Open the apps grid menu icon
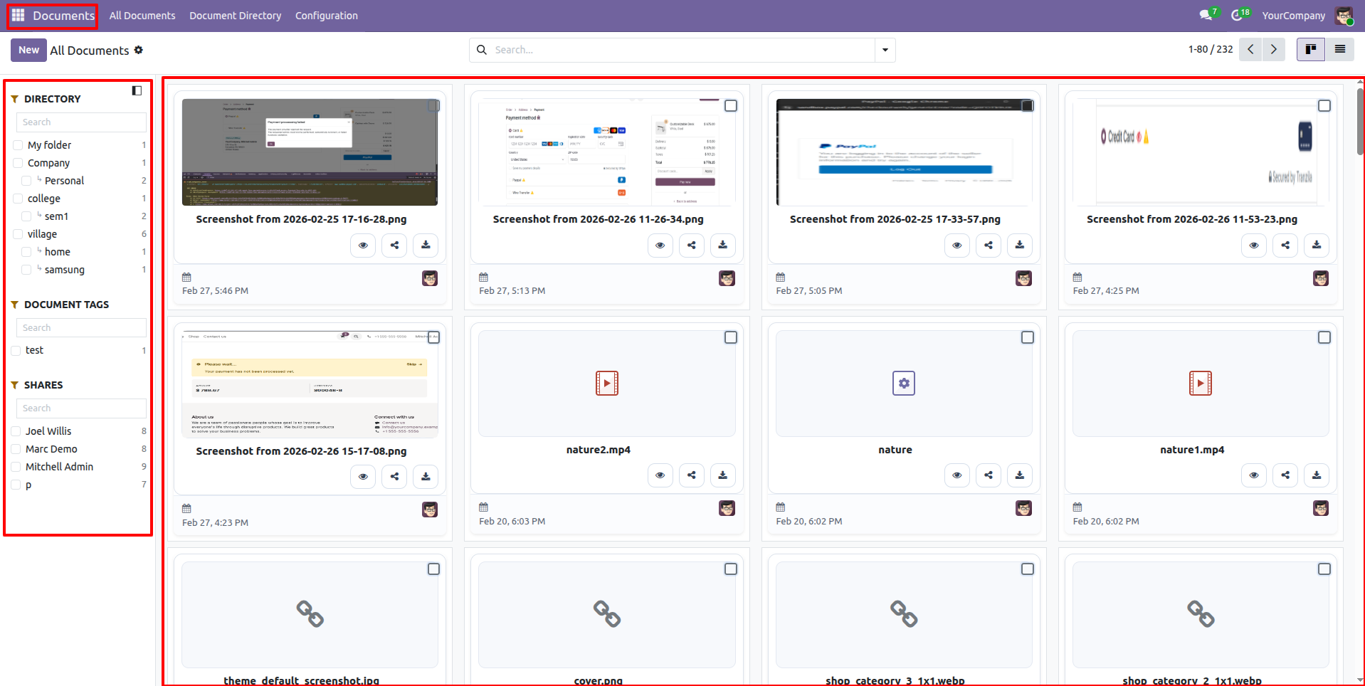This screenshot has height=686, width=1365. (18, 15)
